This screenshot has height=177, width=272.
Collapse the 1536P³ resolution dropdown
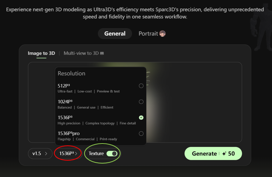68,154
